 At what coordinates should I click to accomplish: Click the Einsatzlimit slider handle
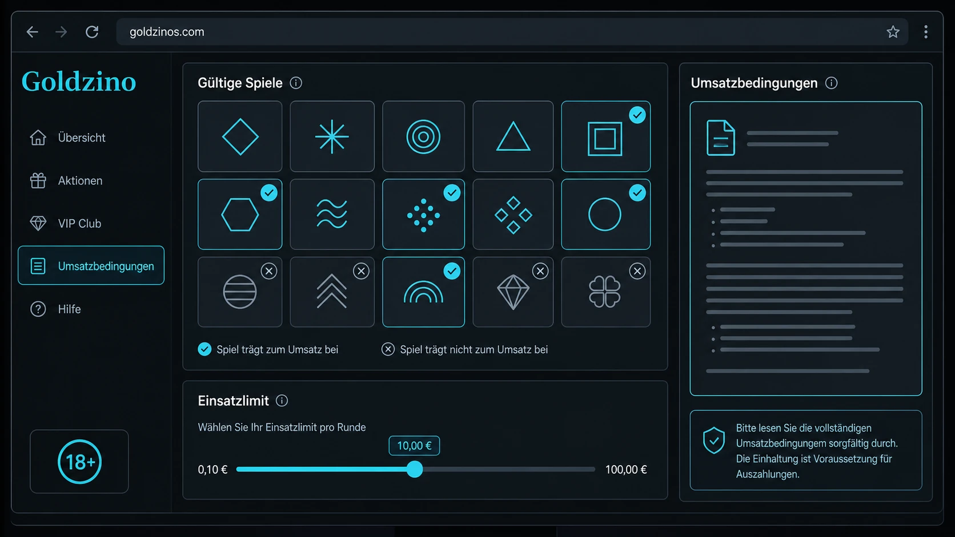pyautogui.click(x=415, y=469)
